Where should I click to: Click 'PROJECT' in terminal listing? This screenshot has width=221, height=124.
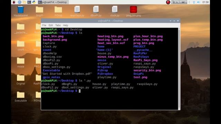tap(140, 46)
